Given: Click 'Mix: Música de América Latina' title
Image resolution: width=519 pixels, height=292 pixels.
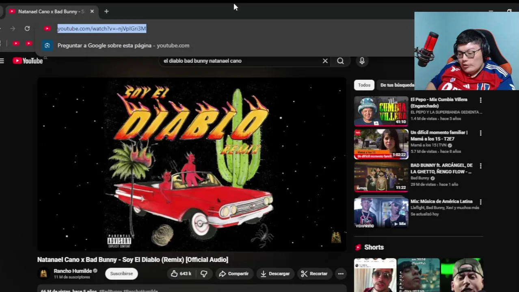Looking at the screenshot, I should coord(441,201).
